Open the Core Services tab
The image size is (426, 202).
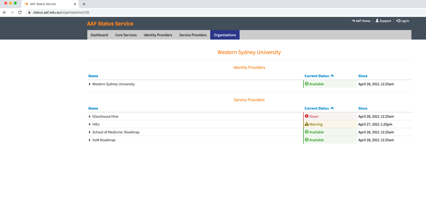point(126,35)
